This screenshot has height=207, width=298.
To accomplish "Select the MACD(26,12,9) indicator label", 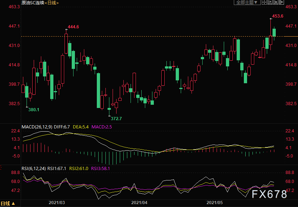I will tap(37, 127).
